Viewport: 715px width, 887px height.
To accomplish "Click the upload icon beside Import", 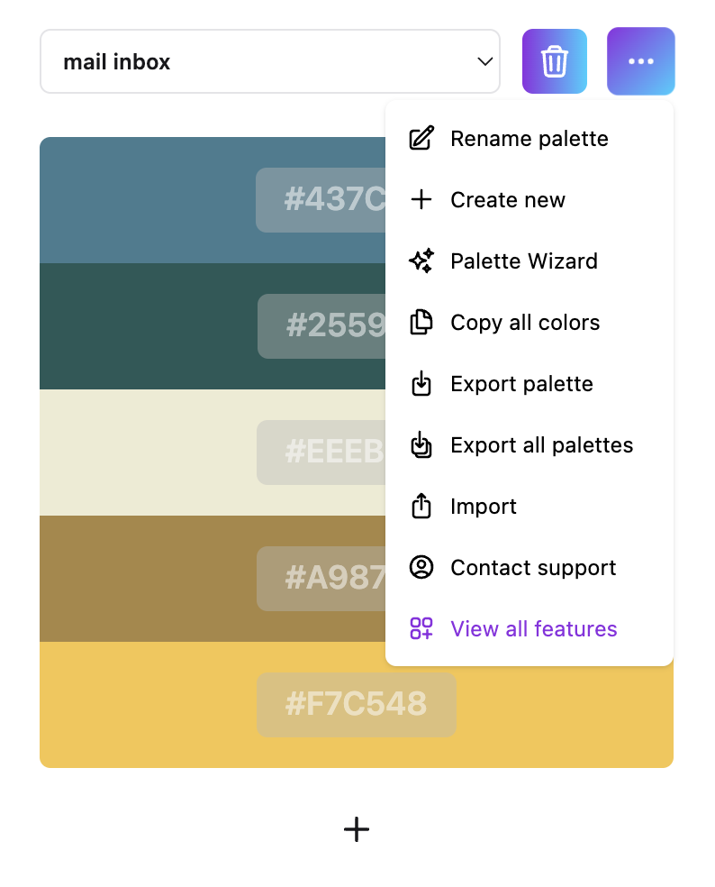I will tap(421, 507).
